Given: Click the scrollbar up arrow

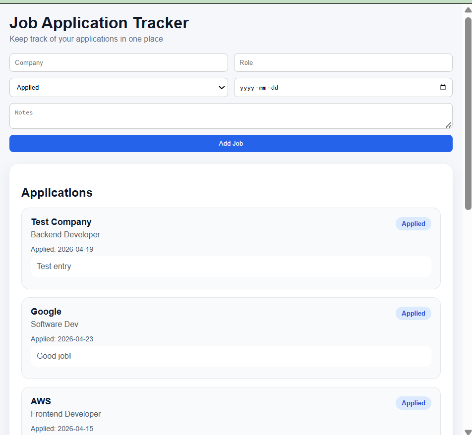Looking at the screenshot, I should [468, 10].
